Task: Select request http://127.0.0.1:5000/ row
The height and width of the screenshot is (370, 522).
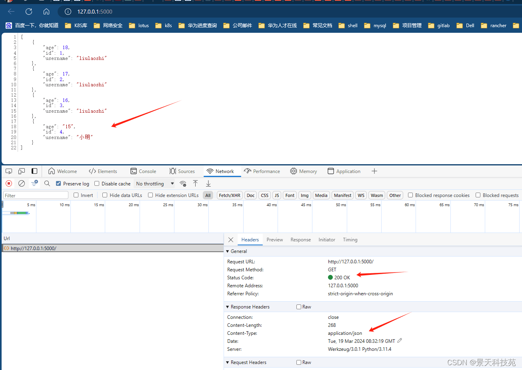Action: pyautogui.click(x=112, y=248)
